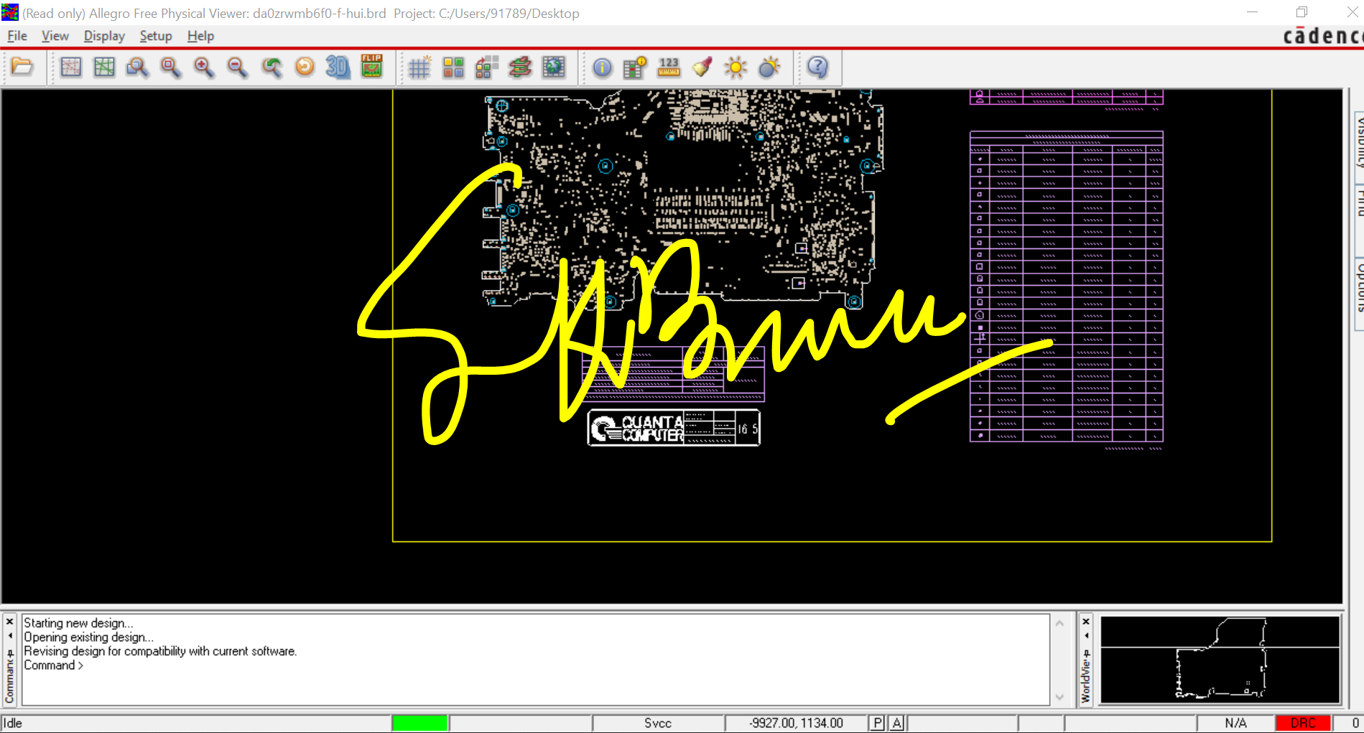
Task: Toggle the P button in status bar
Action: [x=877, y=723]
